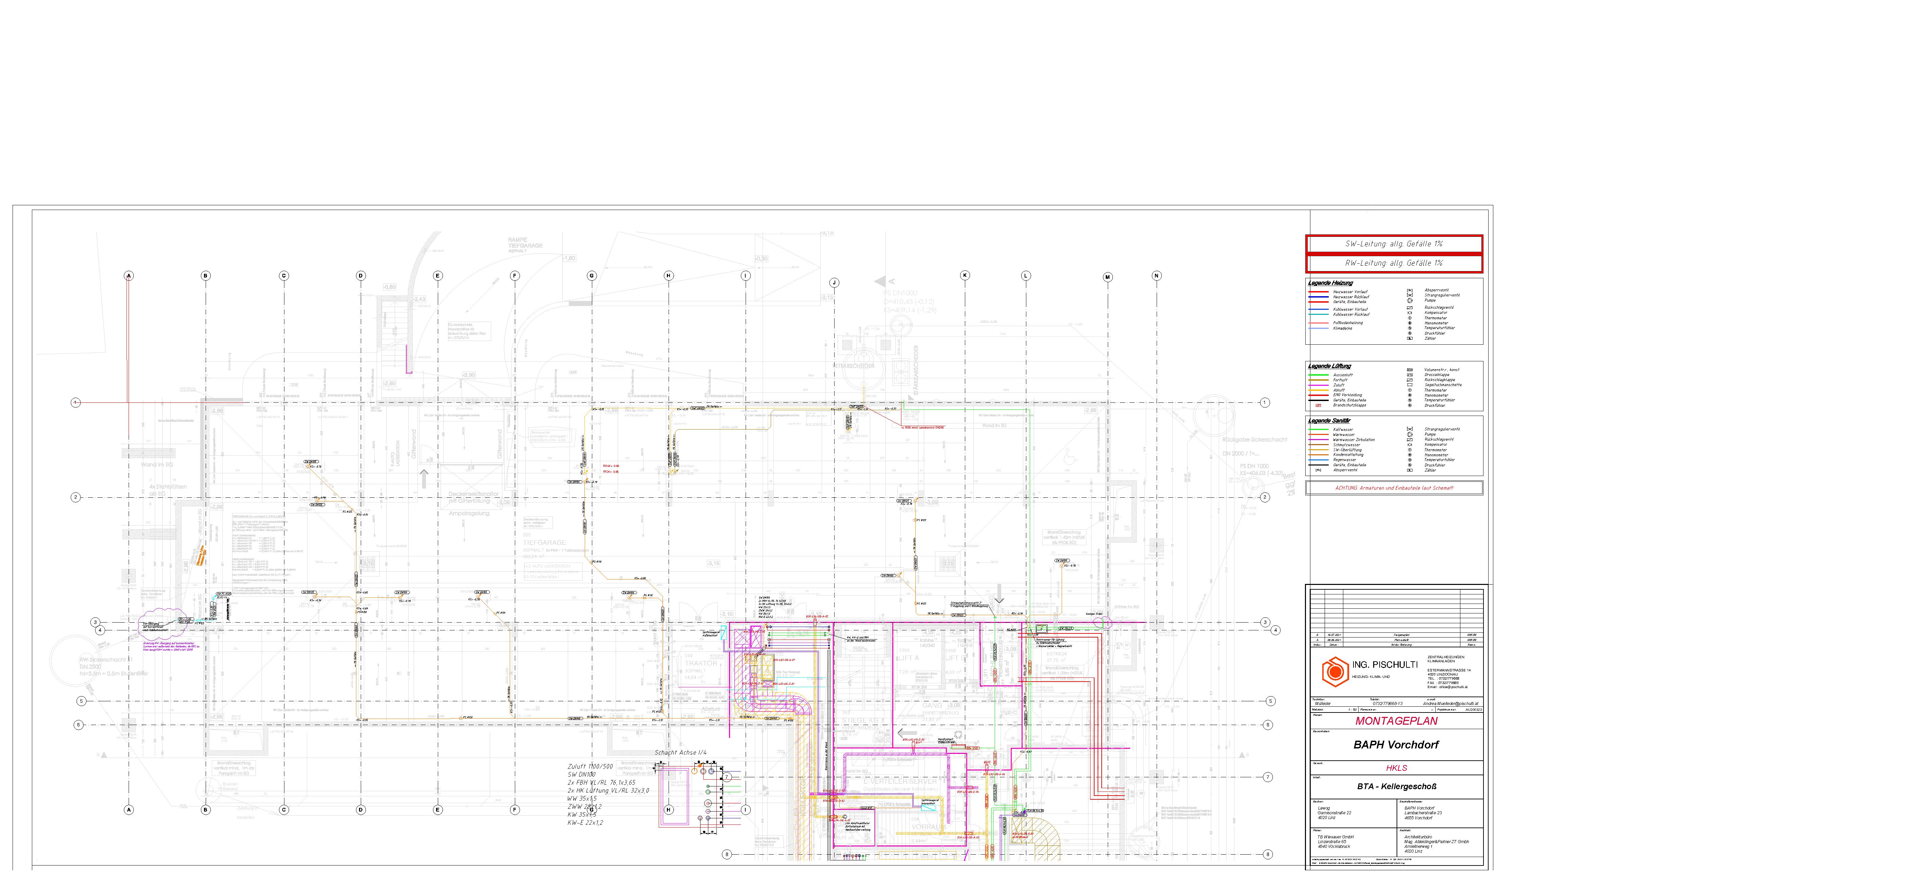The width and height of the screenshot is (1924, 875).
Task: Click the Heizwasser Rücklauf blue line sample
Action: (x=1318, y=297)
